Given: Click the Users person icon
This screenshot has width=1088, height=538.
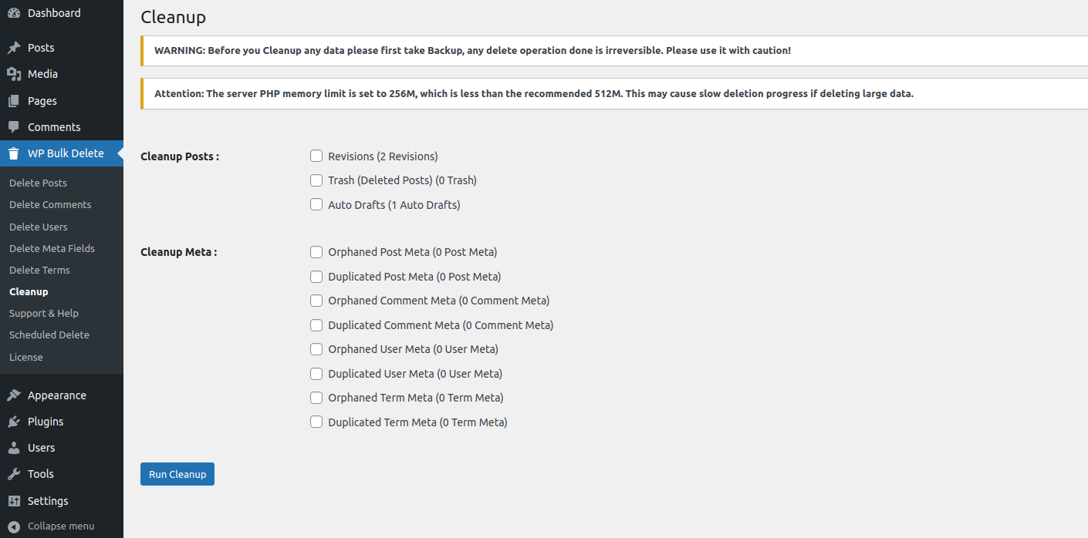Looking at the screenshot, I should [14, 448].
